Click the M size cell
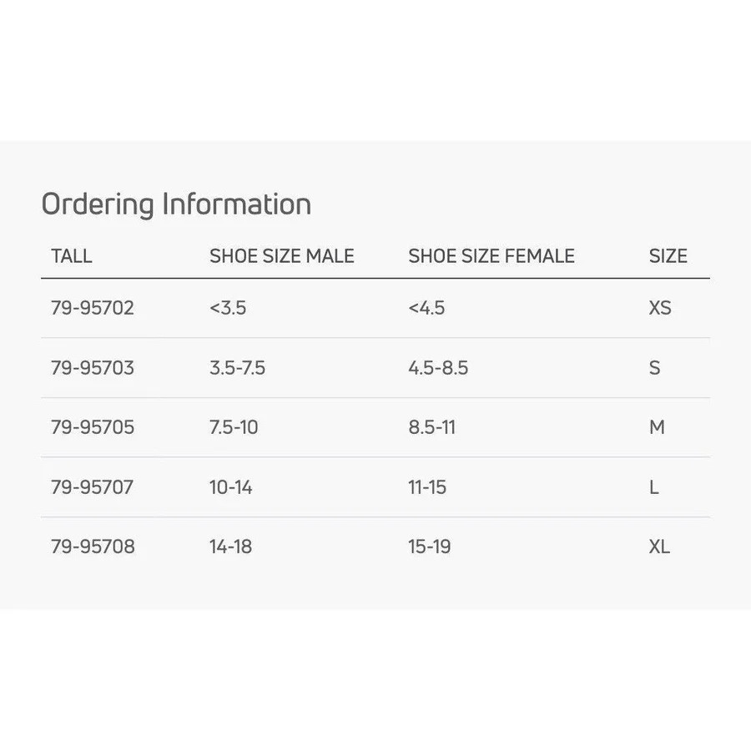The height and width of the screenshot is (751, 751). [x=657, y=427]
